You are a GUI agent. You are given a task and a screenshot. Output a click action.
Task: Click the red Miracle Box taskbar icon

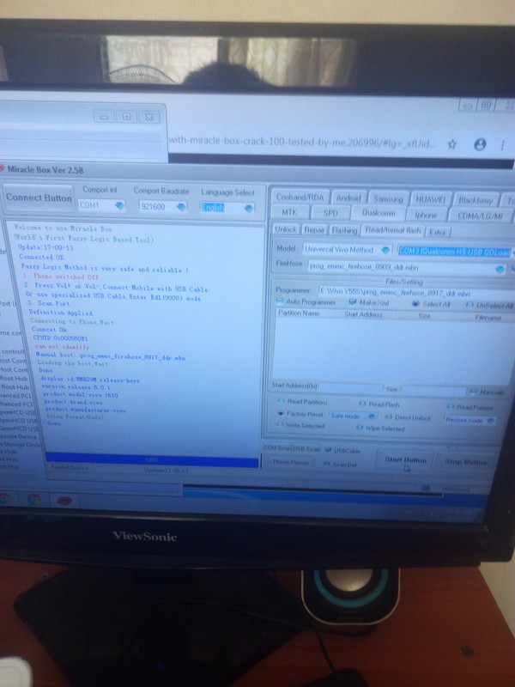click(64, 500)
